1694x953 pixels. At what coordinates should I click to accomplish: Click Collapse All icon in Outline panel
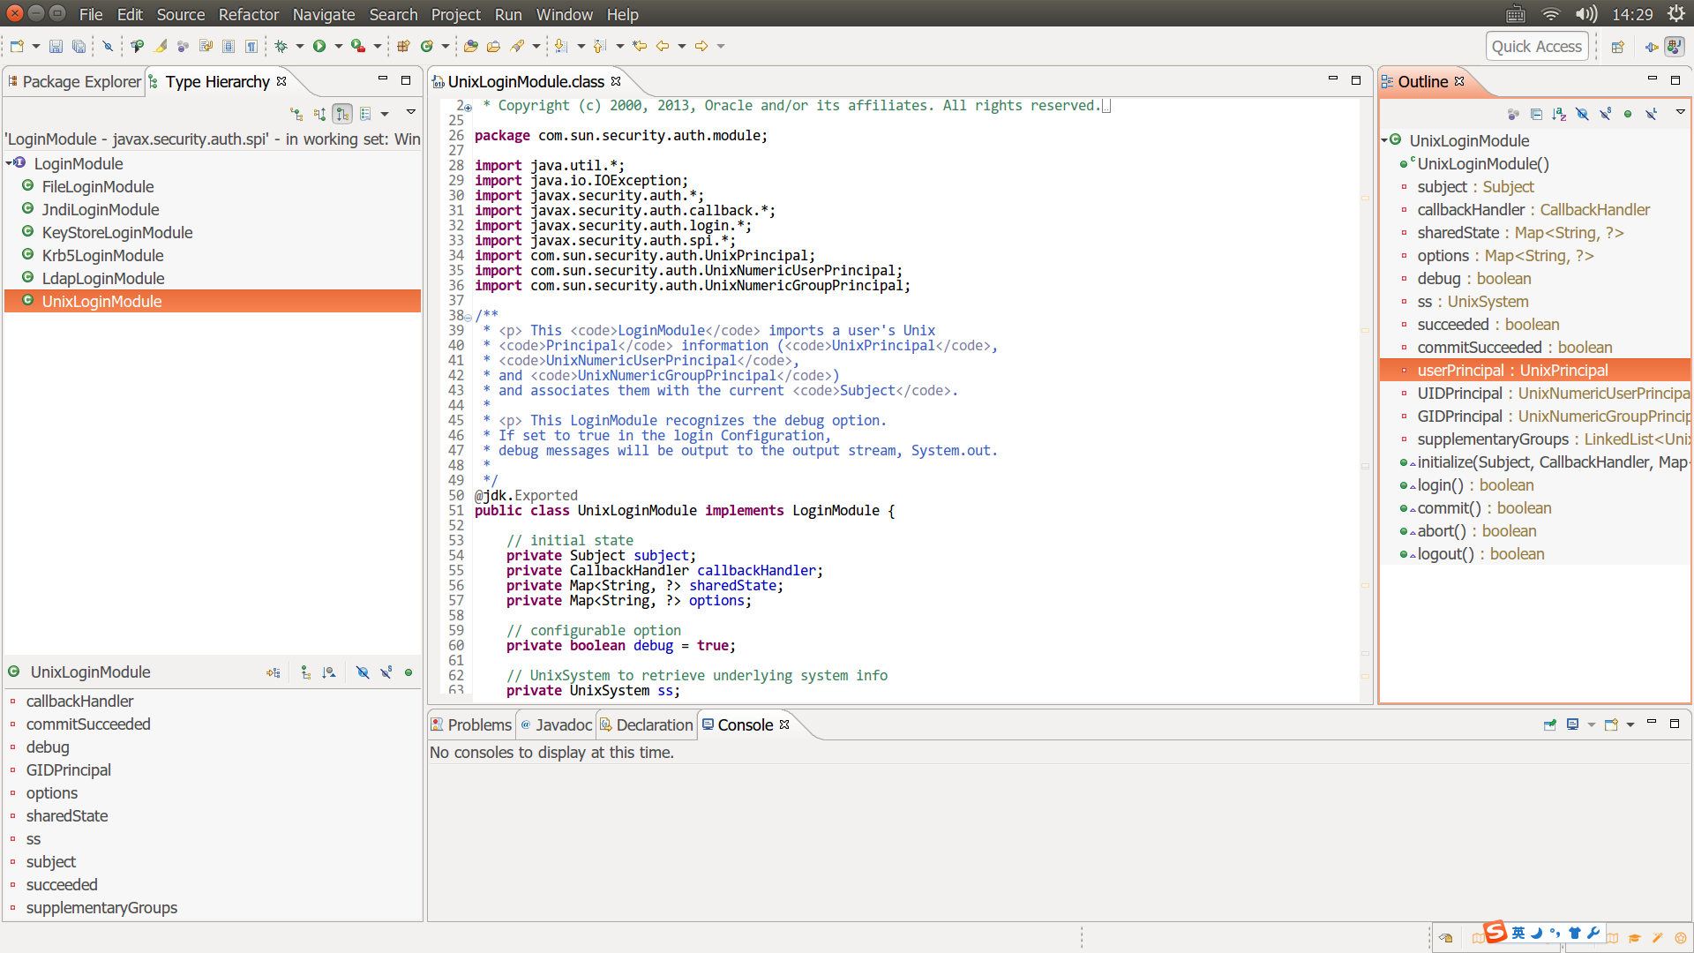point(1536,114)
